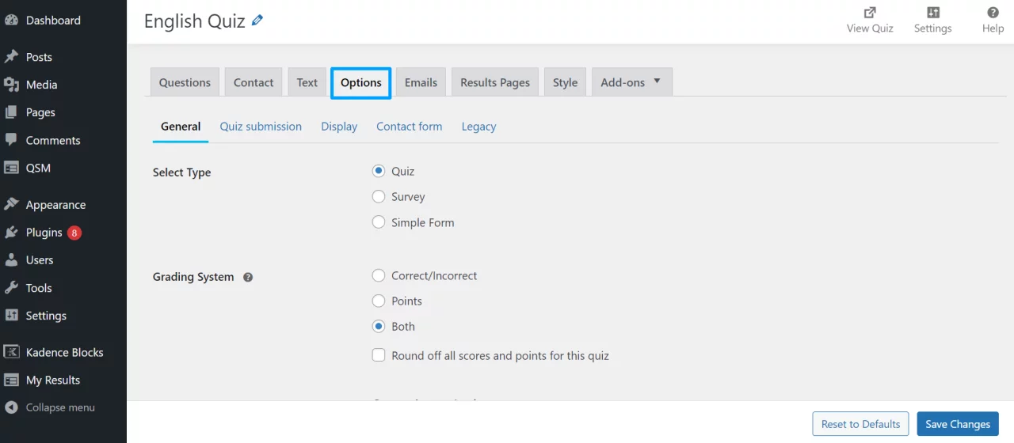This screenshot has width=1014, height=443.
Task: Switch to the Style tab
Action: [x=565, y=82]
